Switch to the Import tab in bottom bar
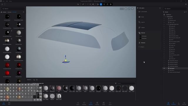The height and width of the screenshot is (106, 188). (x=78, y=103)
